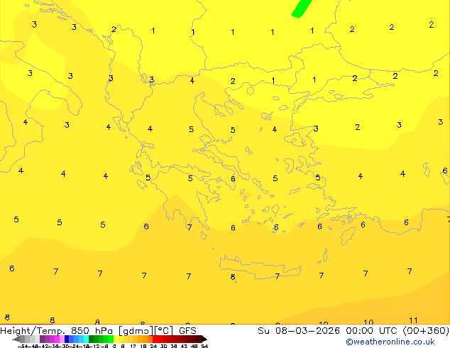450x348 pixels.
Task: Click the green patch at map top
Action: pyautogui.click(x=301, y=9)
